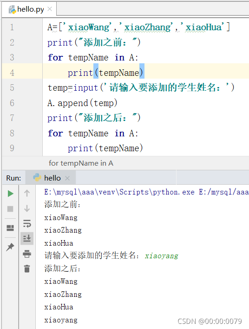Go up the stack trace arrow
Viewport: 249px width, 329px height.
pyautogui.click(x=27, y=193)
